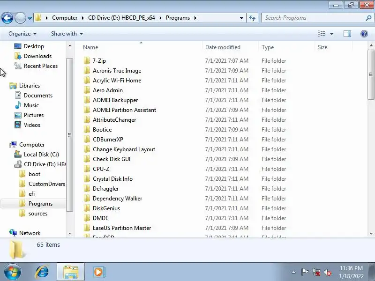This screenshot has width=375, height=281.
Task: Select Network in navigation pane
Action: (25, 233)
